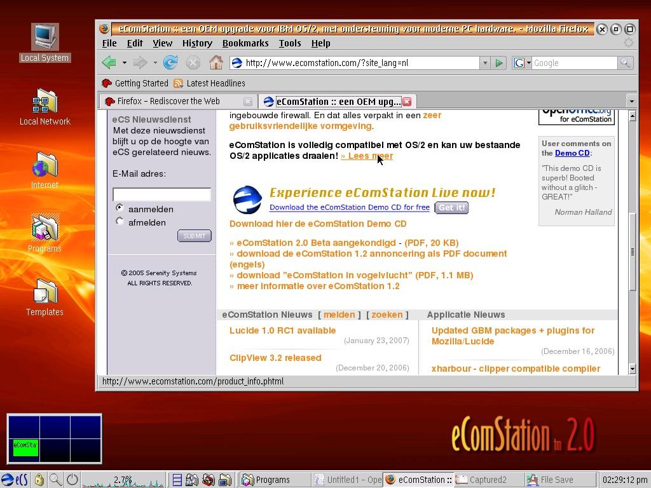Open the Templates desktop folder icon
The image size is (651, 488).
click(x=45, y=297)
